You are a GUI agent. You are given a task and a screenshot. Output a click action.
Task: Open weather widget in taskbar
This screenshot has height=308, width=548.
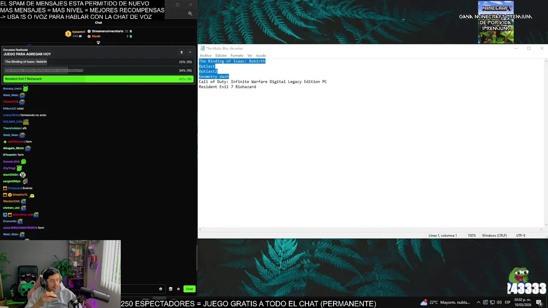[445, 302]
